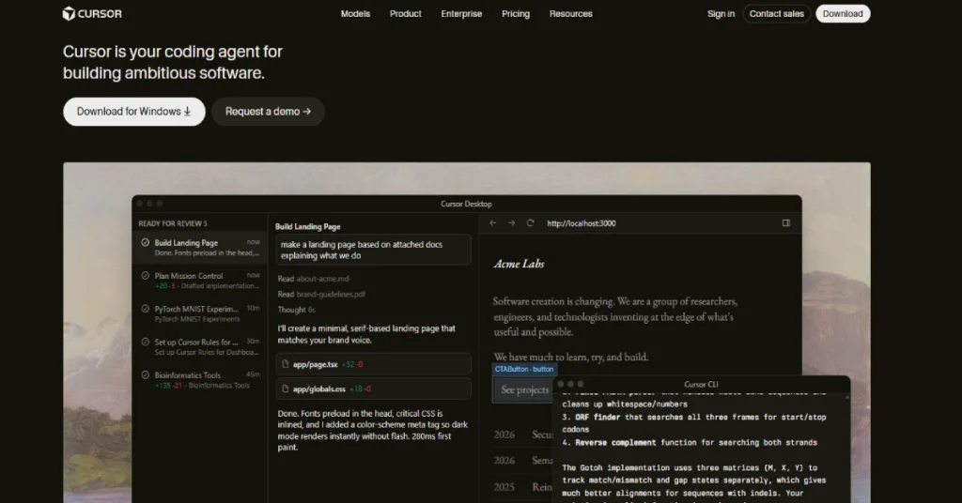Select Bioinformatics Tools task
Screen dimensions: 962x503
199,380
